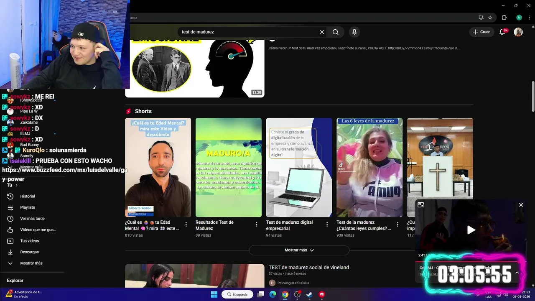Open options for 'Test de la madurez ¿Cuántas leyes'
The image size is (535, 301).
coord(397,224)
